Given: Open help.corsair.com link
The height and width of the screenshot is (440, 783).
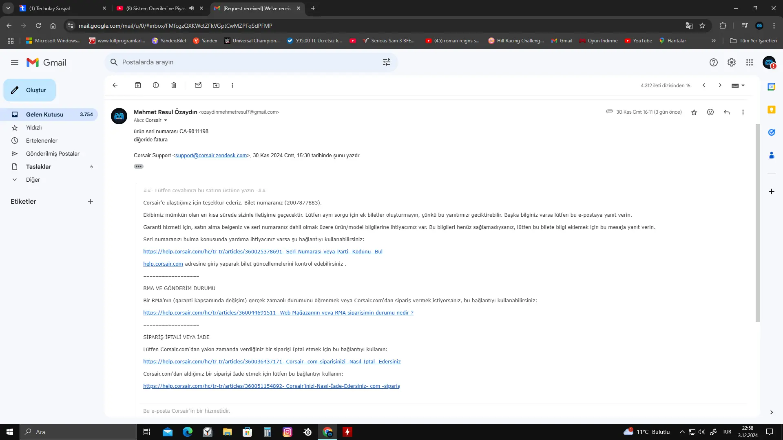Looking at the screenshot, I should [163, 264].
